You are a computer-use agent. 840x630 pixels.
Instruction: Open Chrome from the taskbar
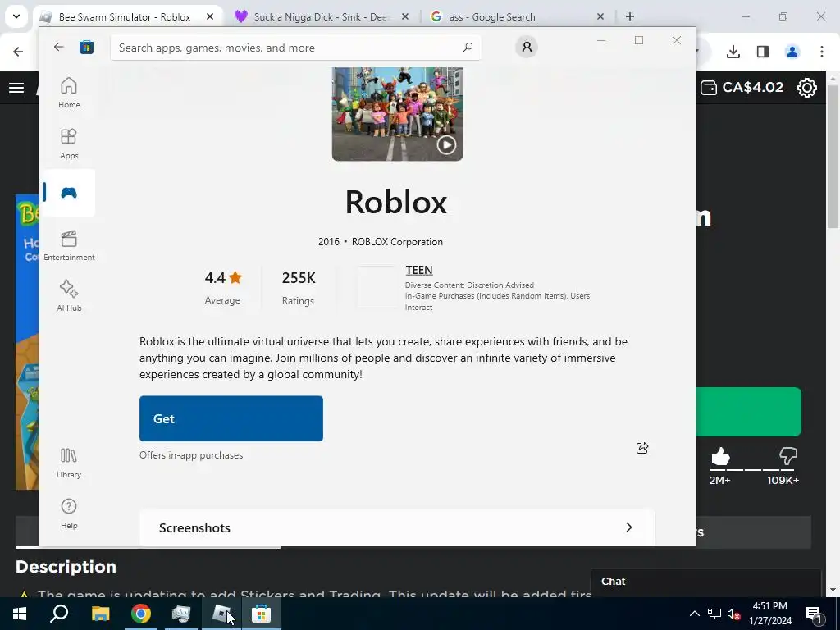click(x=141, y=614)
